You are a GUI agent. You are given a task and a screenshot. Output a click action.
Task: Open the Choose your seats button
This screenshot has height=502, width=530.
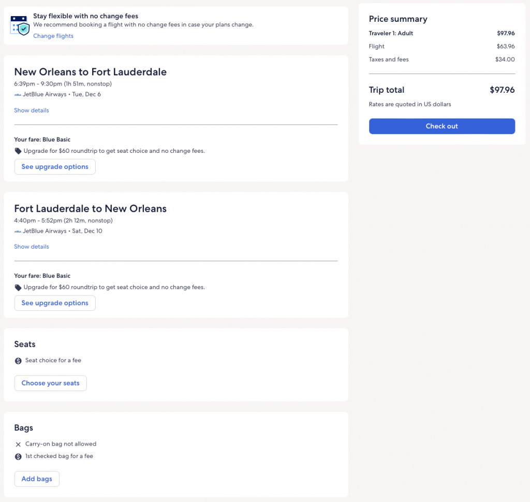click(50, 383)
